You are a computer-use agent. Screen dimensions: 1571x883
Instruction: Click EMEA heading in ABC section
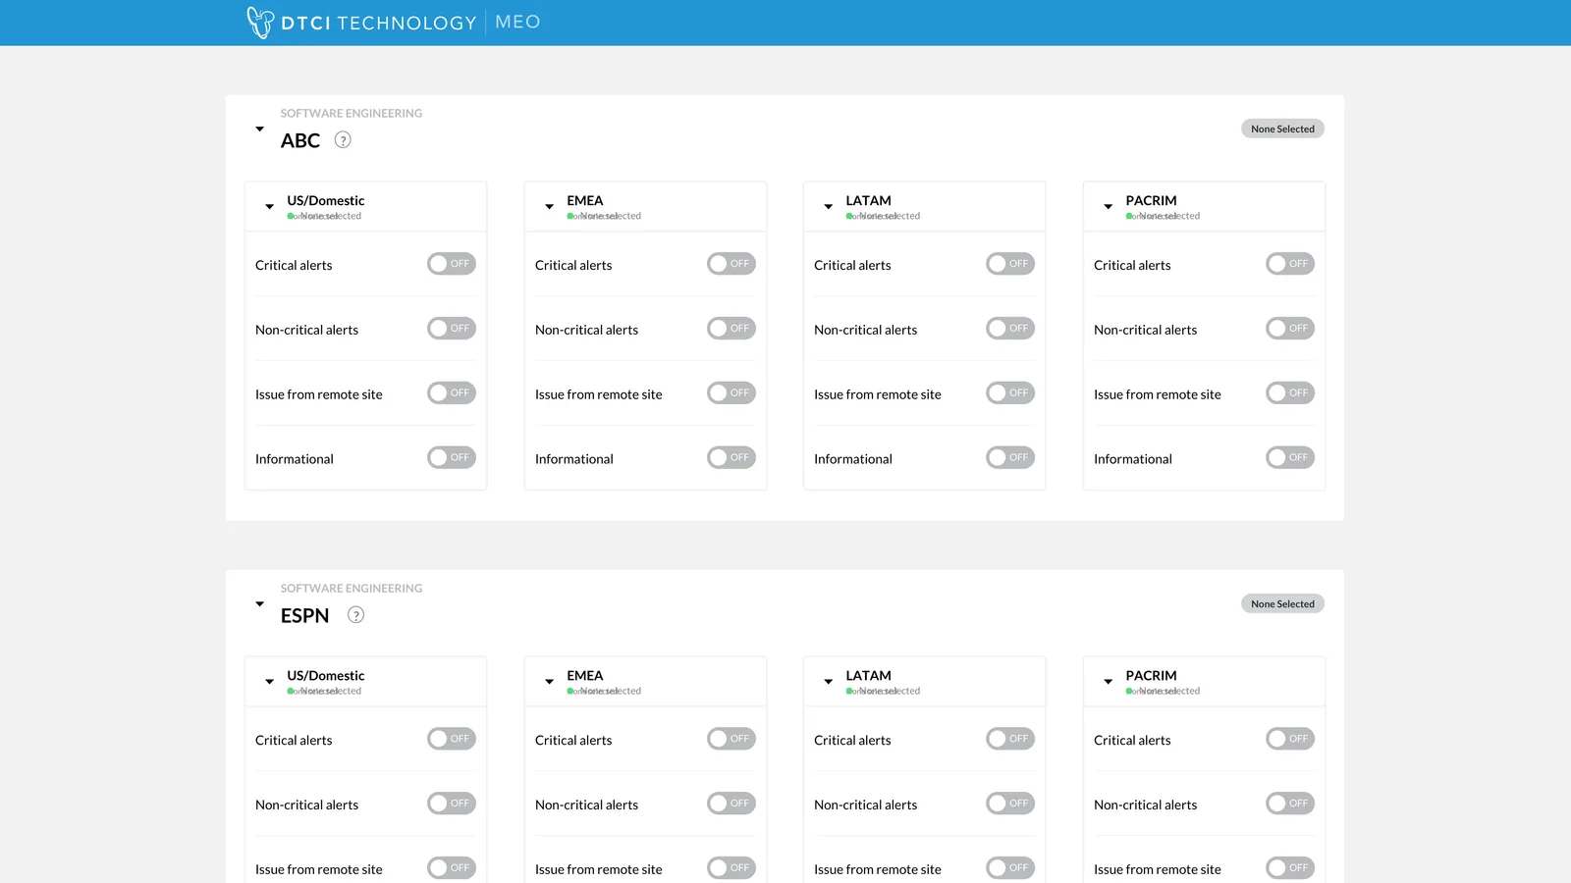(x=585, y=200)
